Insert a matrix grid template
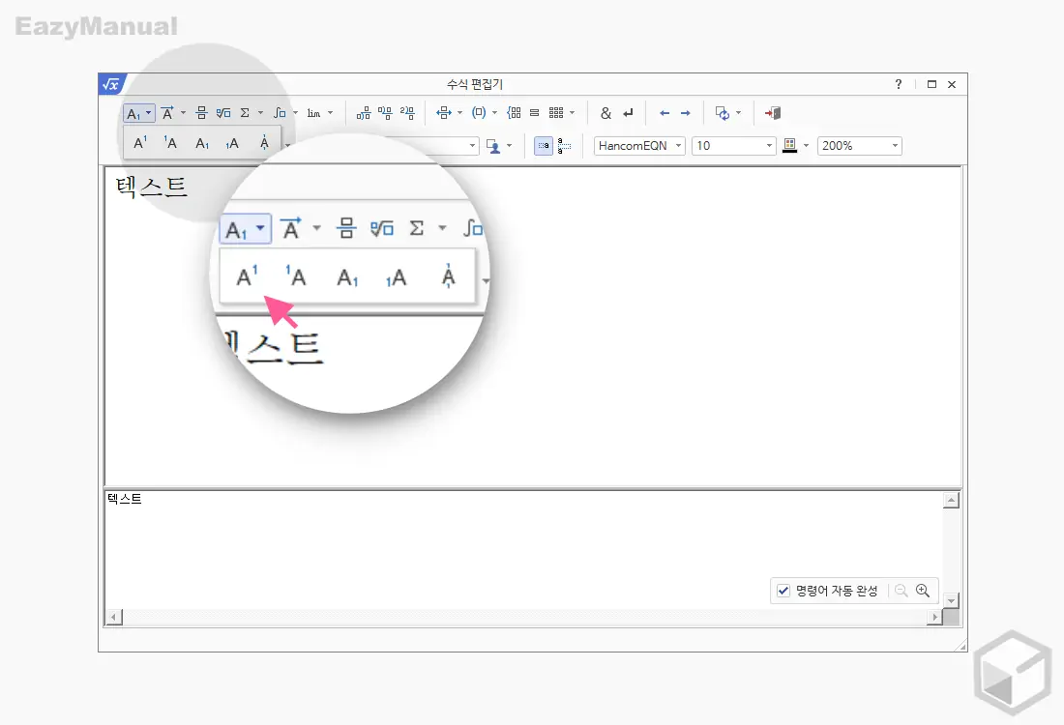Screen dimensions: 1064x725 (x=556, y=113)
